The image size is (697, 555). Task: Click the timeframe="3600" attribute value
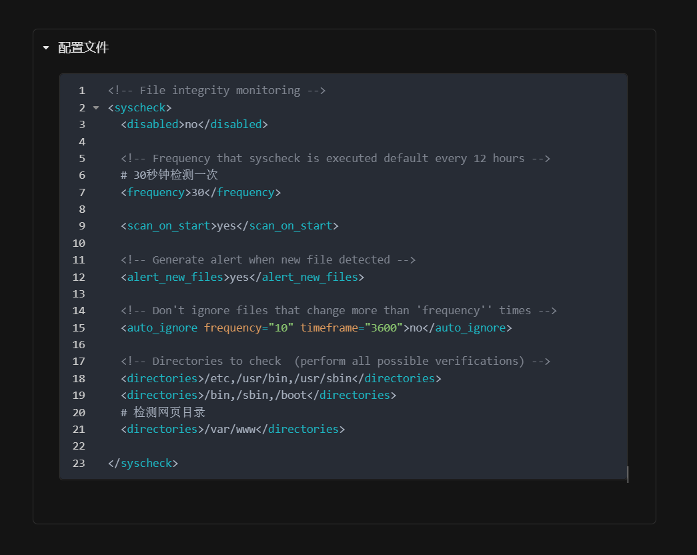coord(384,328)
